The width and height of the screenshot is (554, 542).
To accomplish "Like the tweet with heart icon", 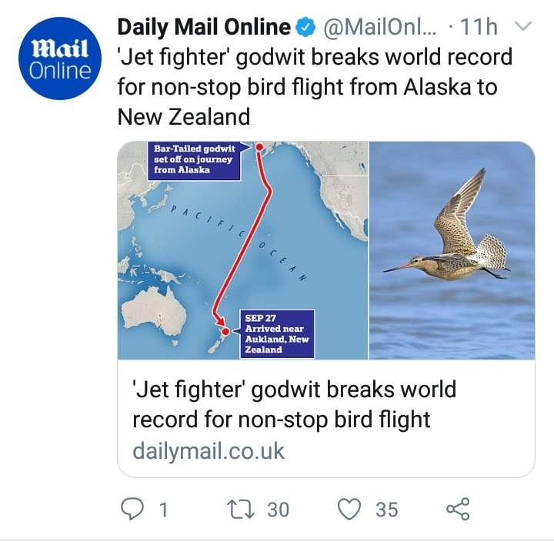I will (349, 509).
